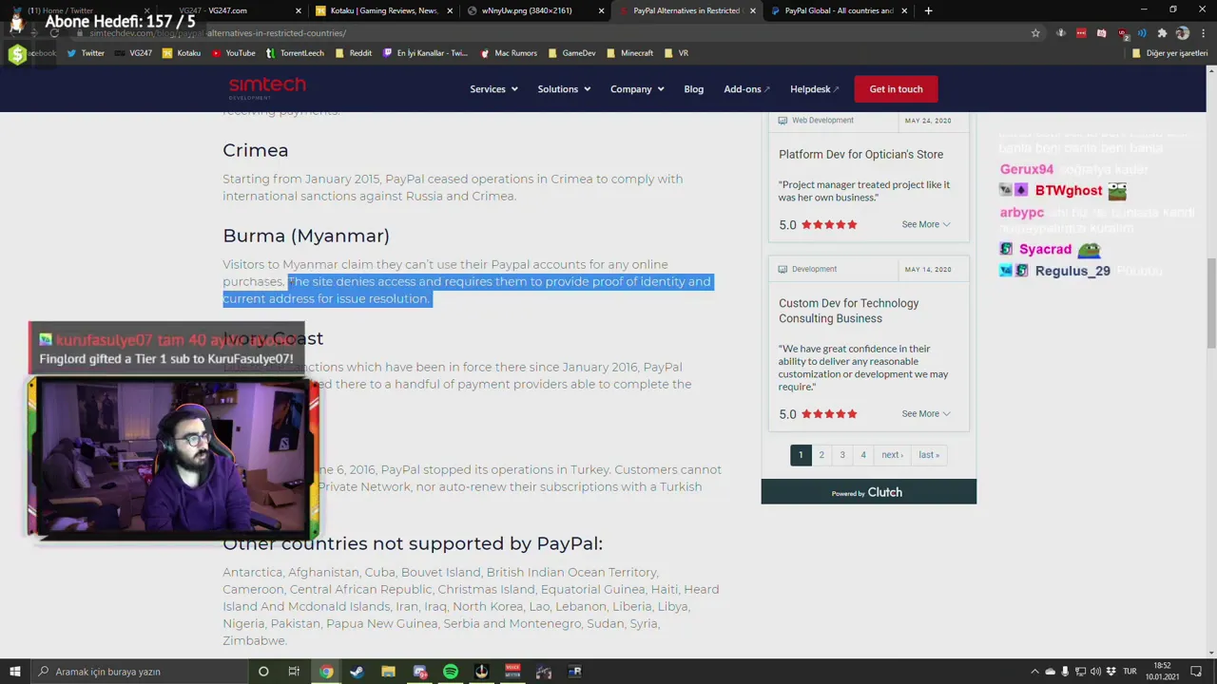Jump to the last reviews page
Viewport: 1217px width, 684px height.
pyautogui.click(x=929, y=455)
